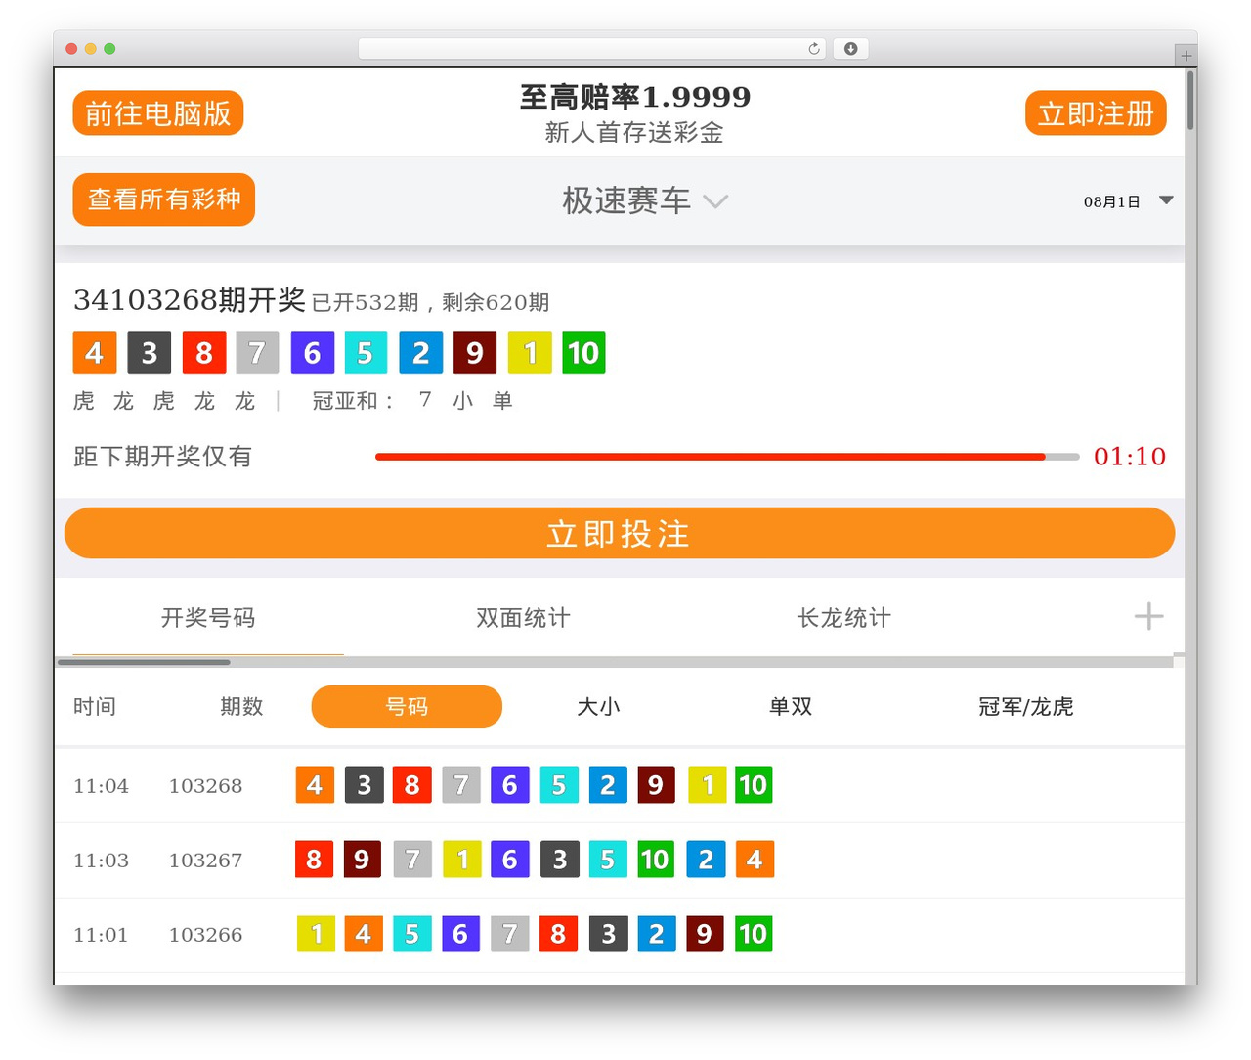Click orange ball 4 in current draw result
Image resolution: width=1251 pixels, height=1060 pixels.
pos(95,353)
